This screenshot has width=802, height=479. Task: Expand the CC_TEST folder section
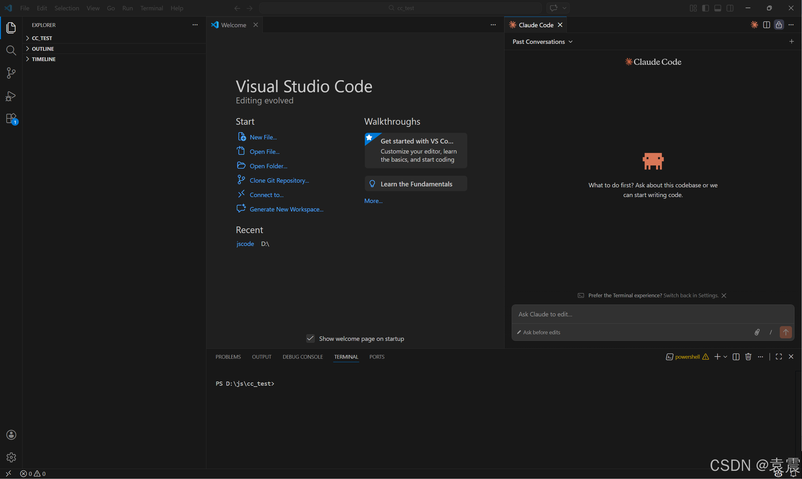(x=42, y=38)
